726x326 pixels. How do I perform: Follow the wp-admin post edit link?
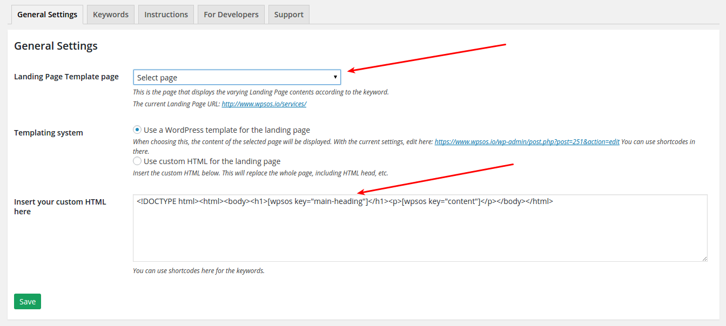527,142
